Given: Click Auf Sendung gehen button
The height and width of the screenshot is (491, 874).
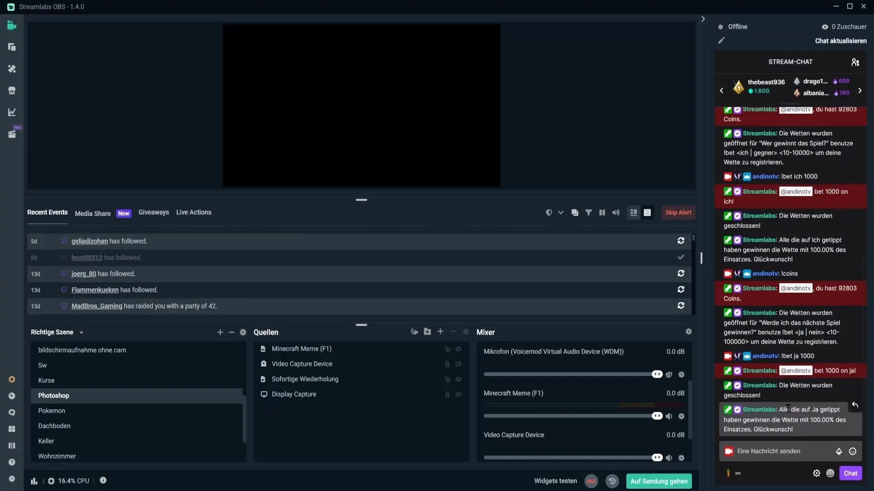Looking at the screenshot, I should click(x=659, y=481).
